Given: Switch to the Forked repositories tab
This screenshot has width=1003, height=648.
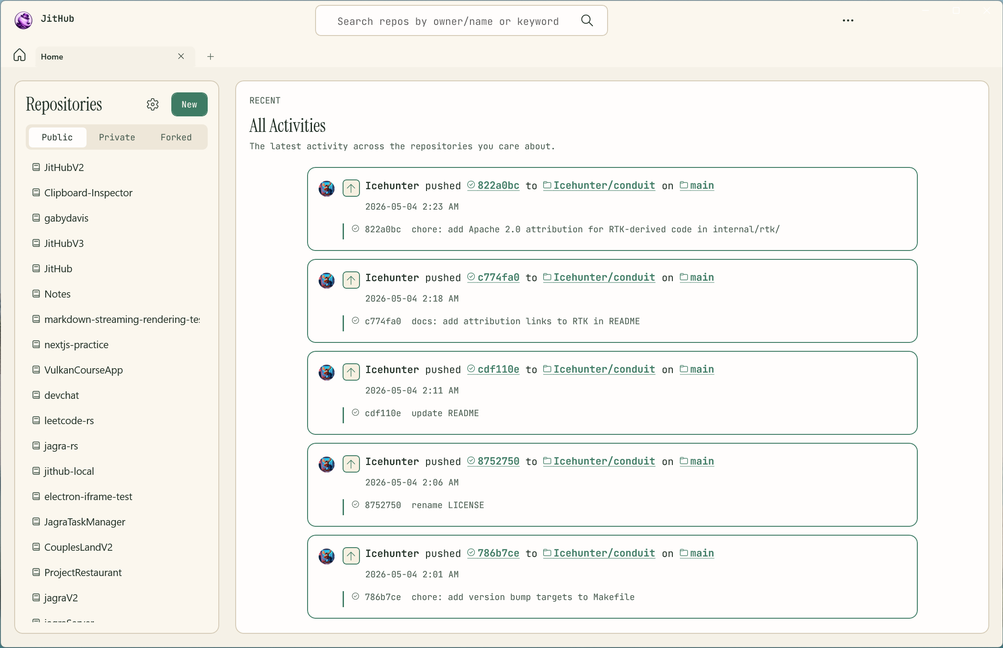Looking at the screenshot, I should [176, 137].
